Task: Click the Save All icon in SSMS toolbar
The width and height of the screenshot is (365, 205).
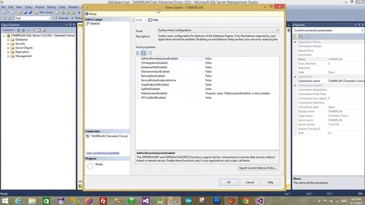Action: [x=30, y=13]
